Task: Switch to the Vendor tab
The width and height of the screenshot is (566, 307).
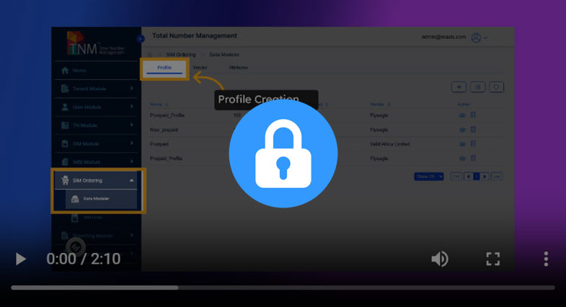Action: click(x=200, y=68)
